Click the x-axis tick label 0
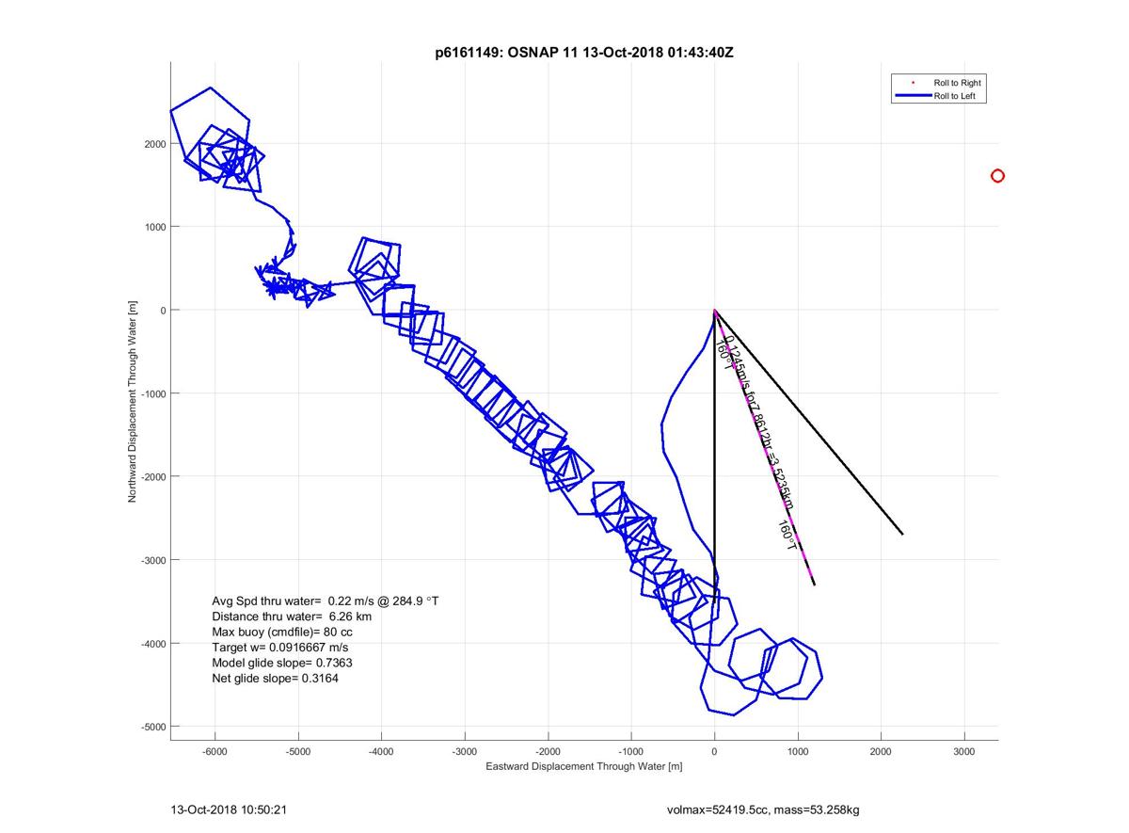Viewport: 1129px width, 833px height. (714, 751)
